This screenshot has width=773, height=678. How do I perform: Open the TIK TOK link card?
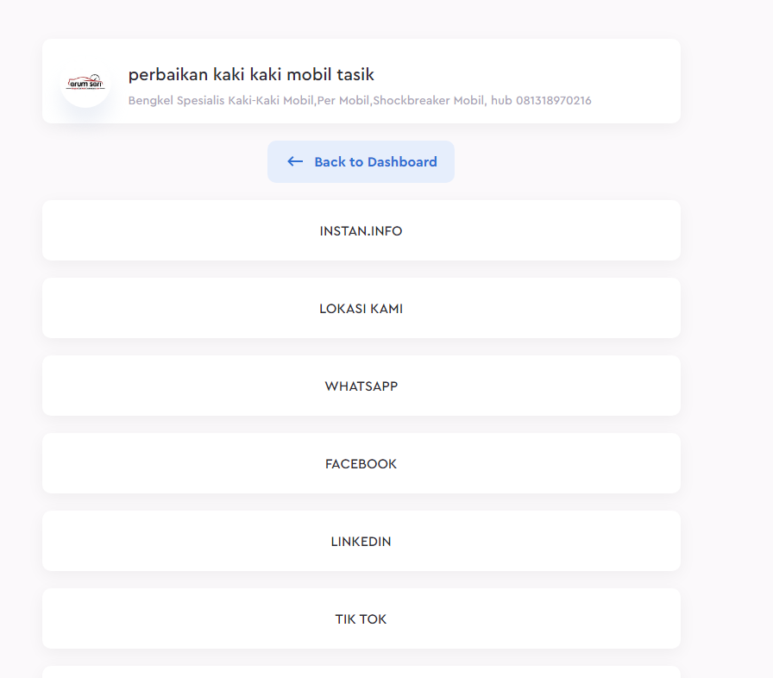click(361, 618)
